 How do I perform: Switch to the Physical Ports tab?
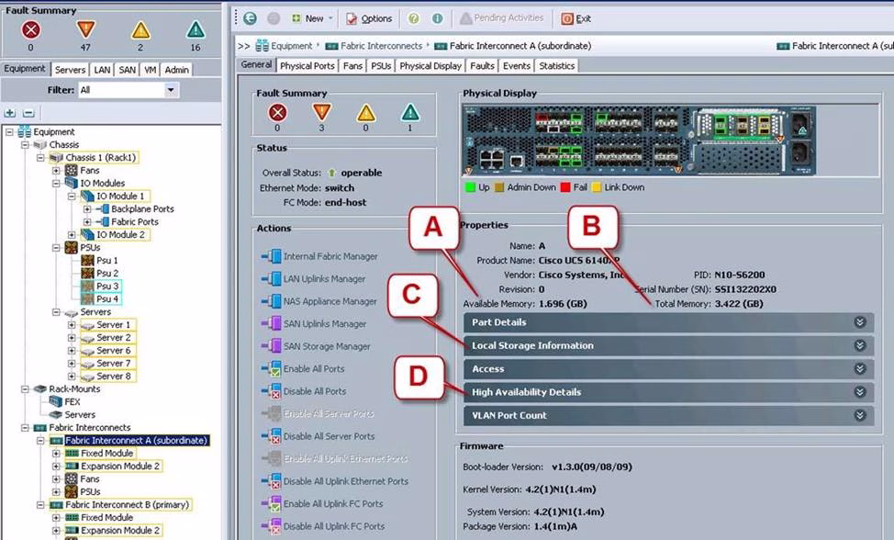point(307,66)
